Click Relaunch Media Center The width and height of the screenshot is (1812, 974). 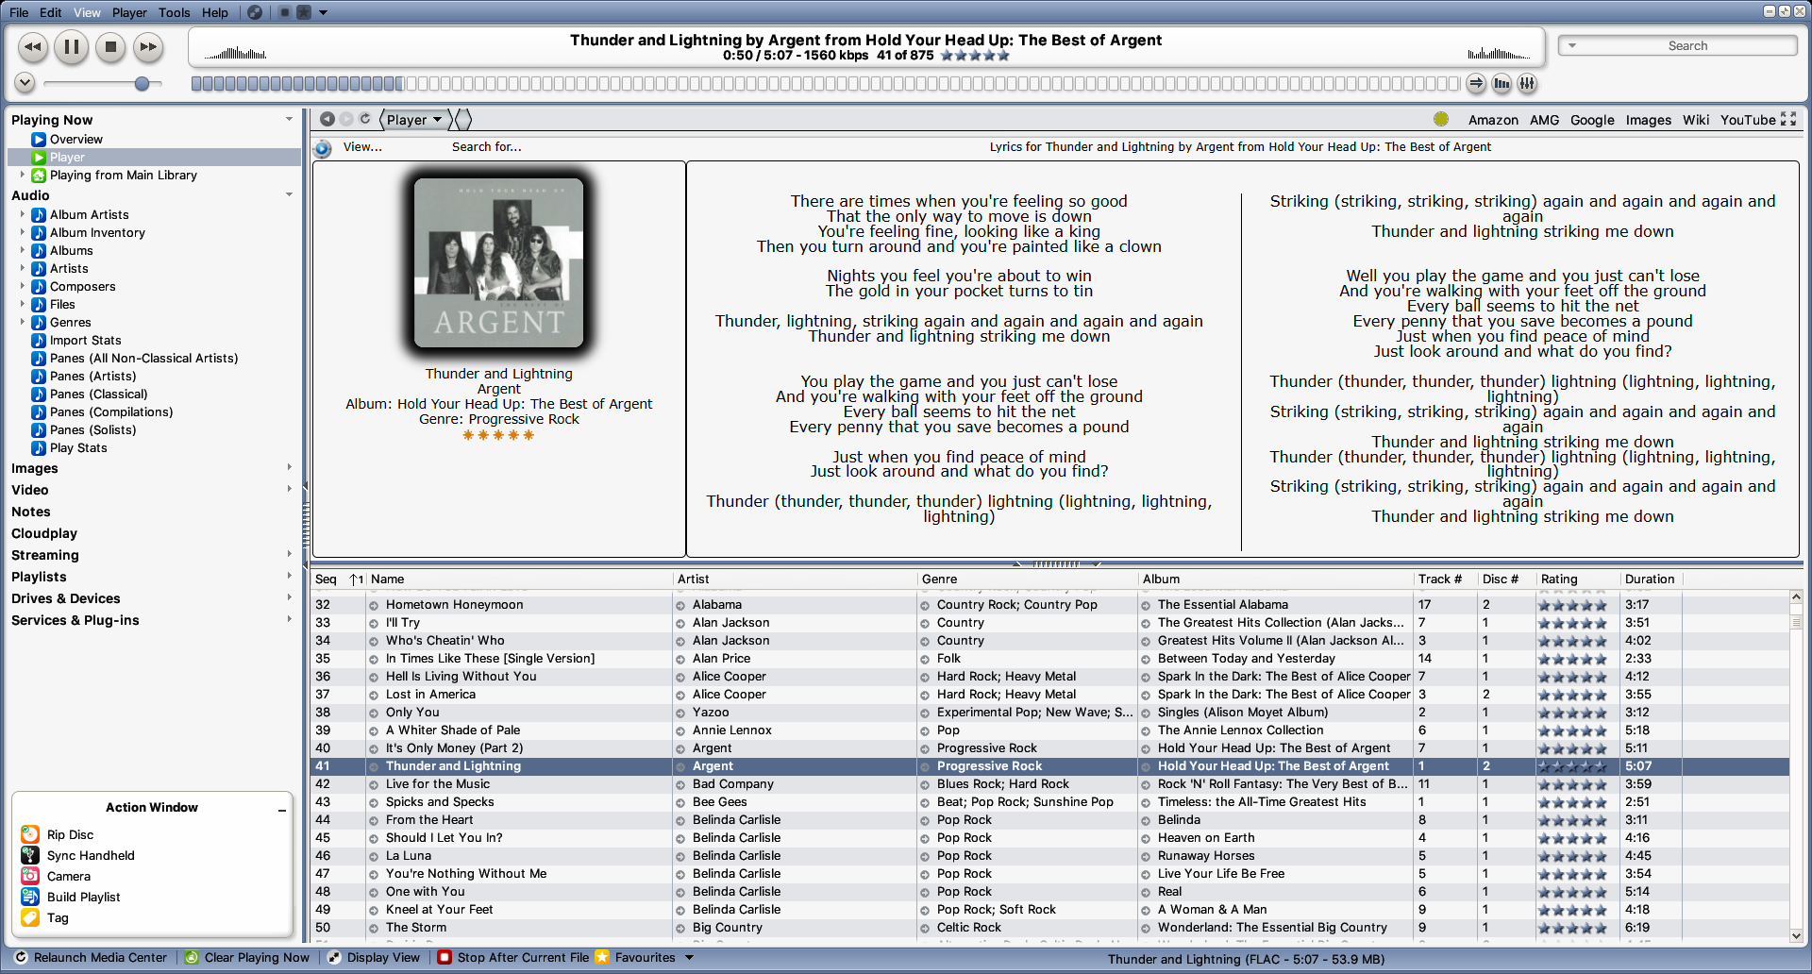pos(92,957)
